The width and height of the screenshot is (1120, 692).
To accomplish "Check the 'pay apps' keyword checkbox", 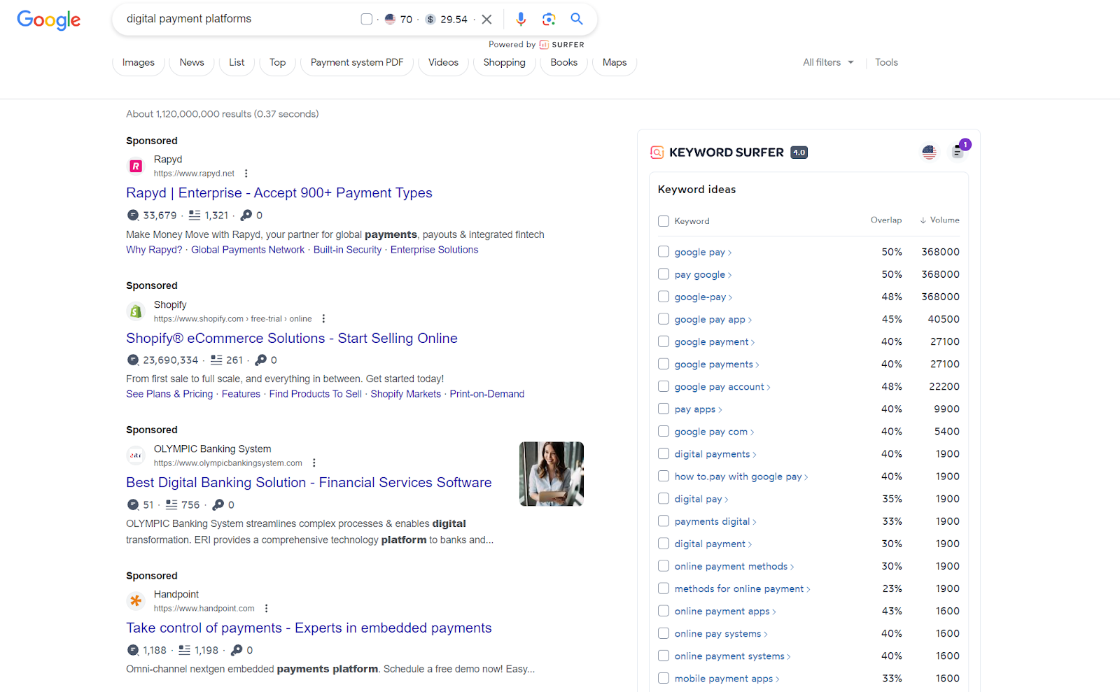I will [x=664, y=409].
